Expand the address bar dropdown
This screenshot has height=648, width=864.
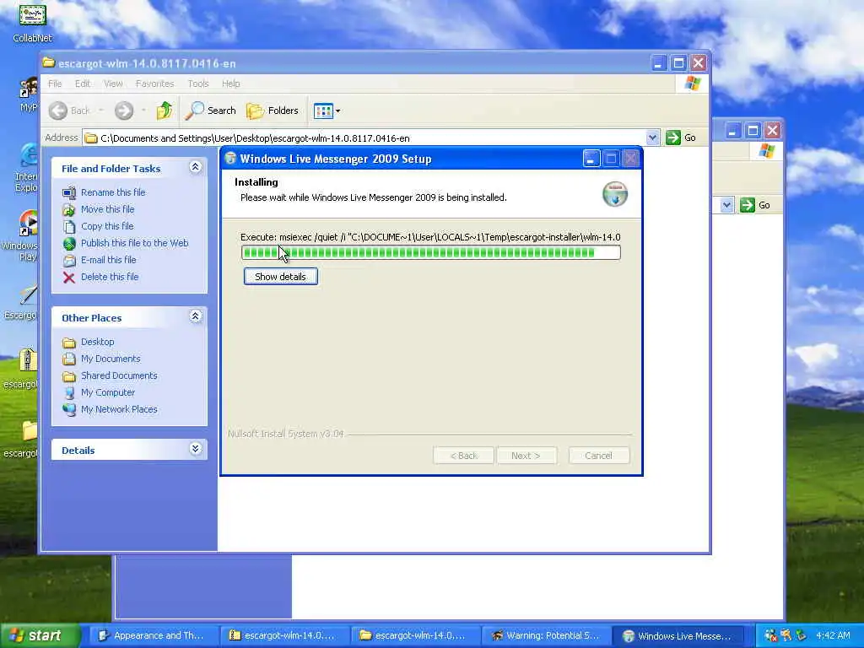[652, 138]
